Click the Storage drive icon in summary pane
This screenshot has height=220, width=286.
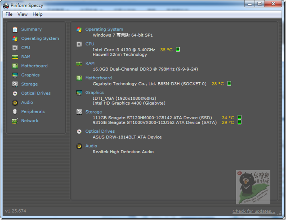click(79, 112)
